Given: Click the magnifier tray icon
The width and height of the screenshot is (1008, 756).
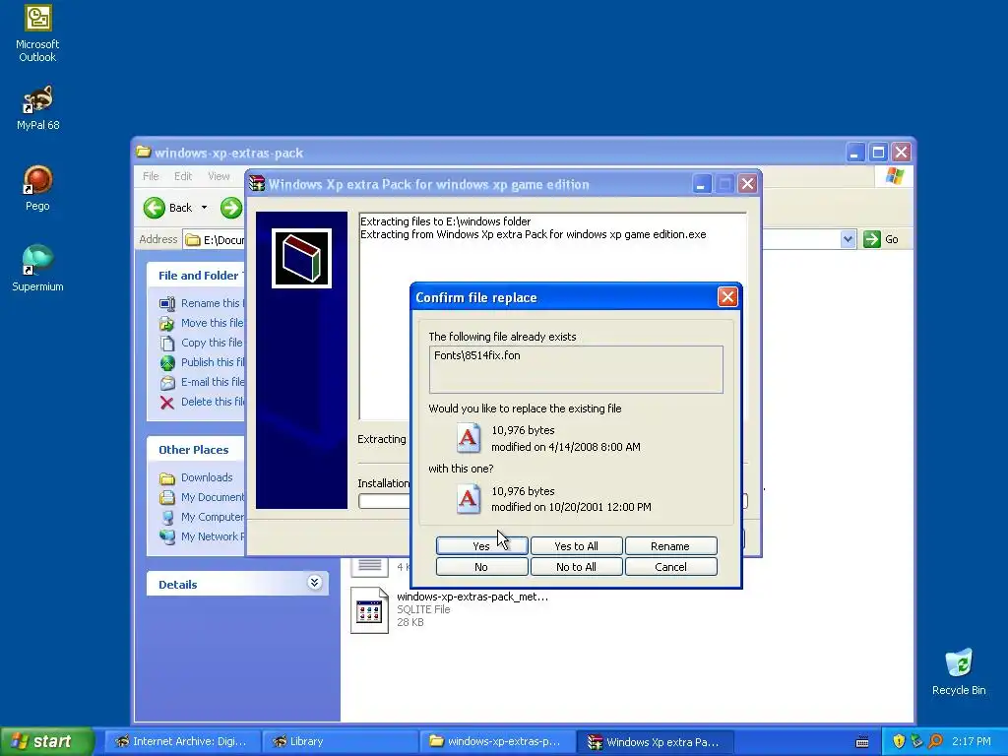Looking at the screenshot, I should 935,742.
